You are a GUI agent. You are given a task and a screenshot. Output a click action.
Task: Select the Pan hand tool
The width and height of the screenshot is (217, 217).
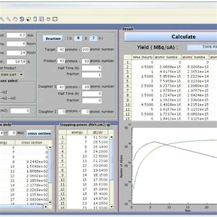[15, 19]
